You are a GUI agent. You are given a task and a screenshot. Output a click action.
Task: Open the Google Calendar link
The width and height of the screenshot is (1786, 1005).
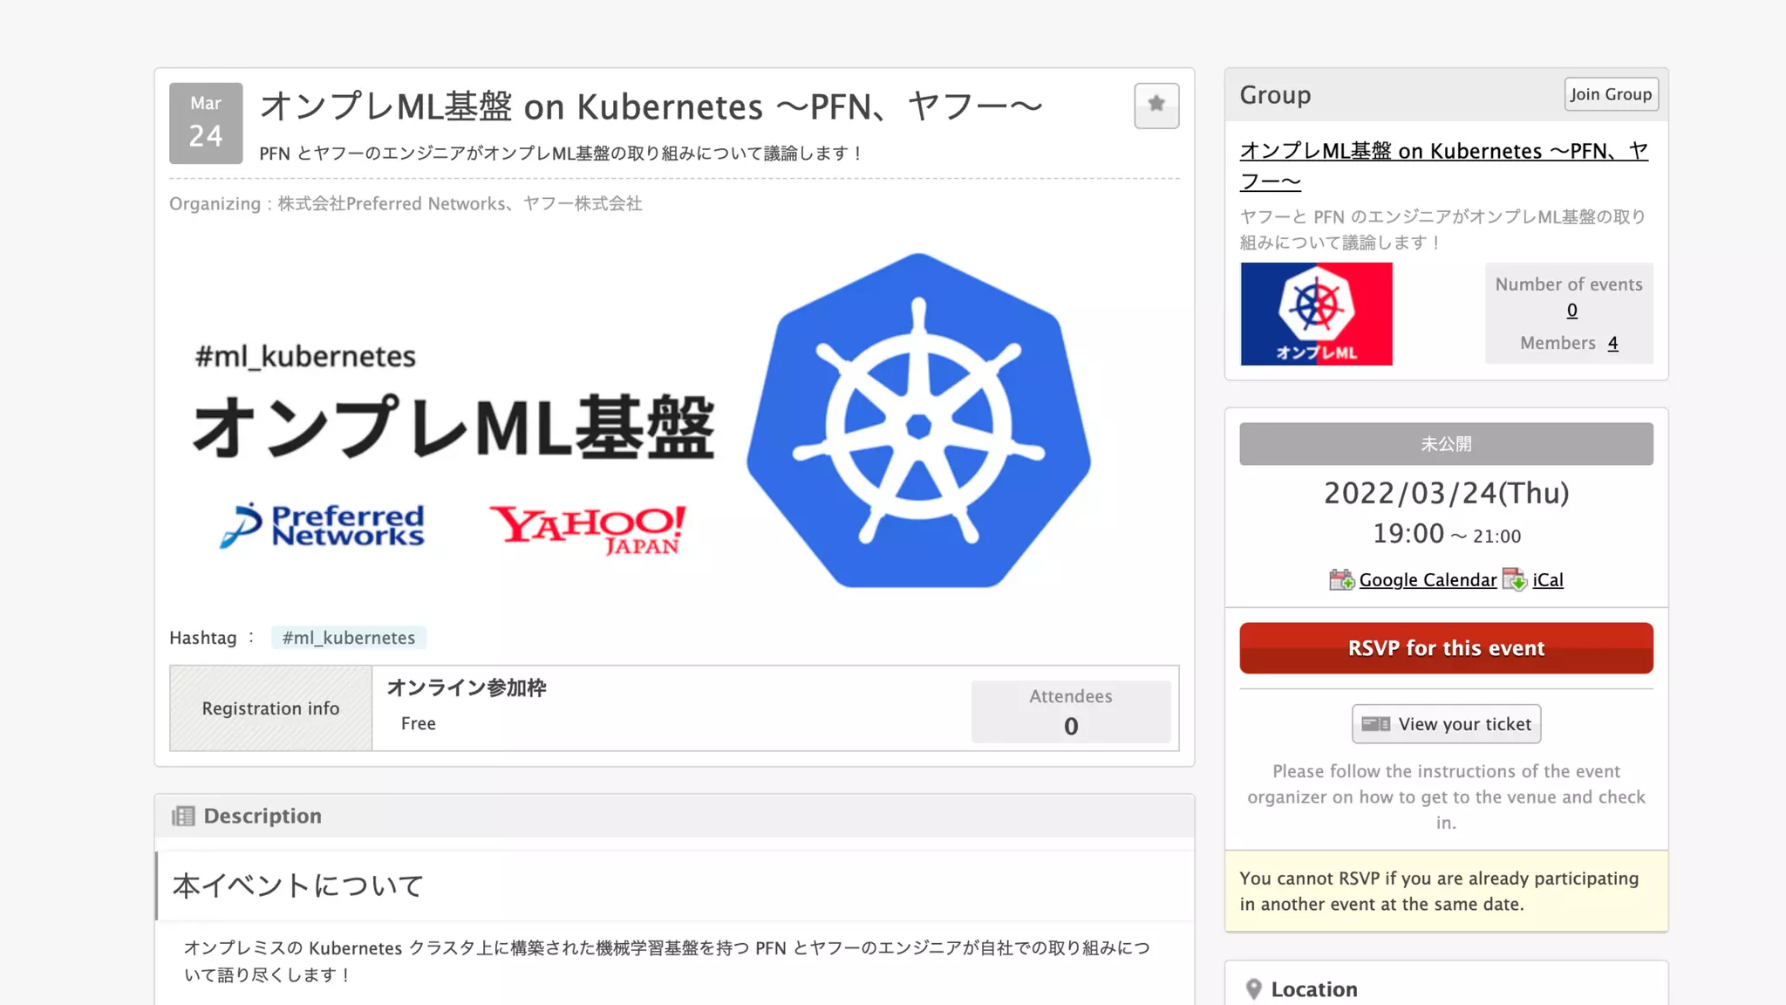pyautogui.click(x=1427, y=580)
